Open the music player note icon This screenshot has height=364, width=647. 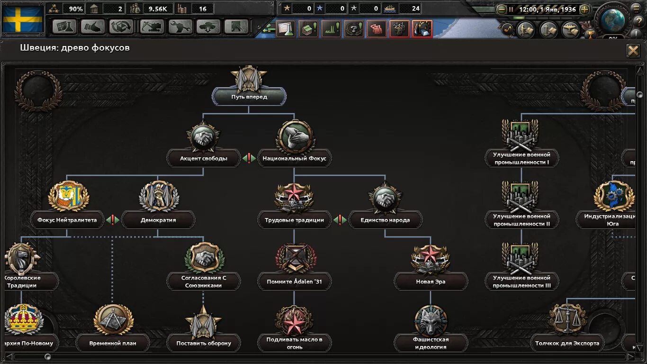point(507,29)
